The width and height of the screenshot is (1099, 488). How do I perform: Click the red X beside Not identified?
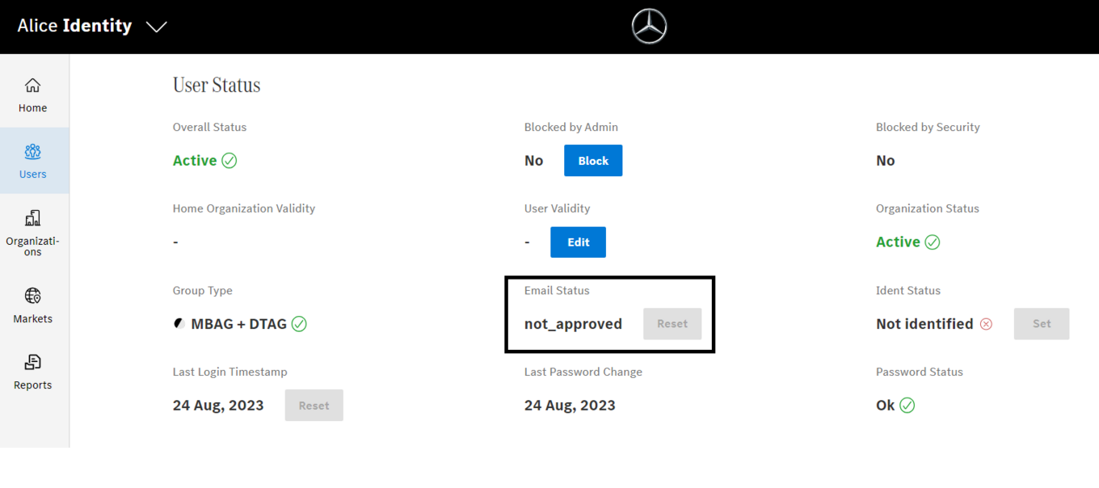[x=986, y=324]
